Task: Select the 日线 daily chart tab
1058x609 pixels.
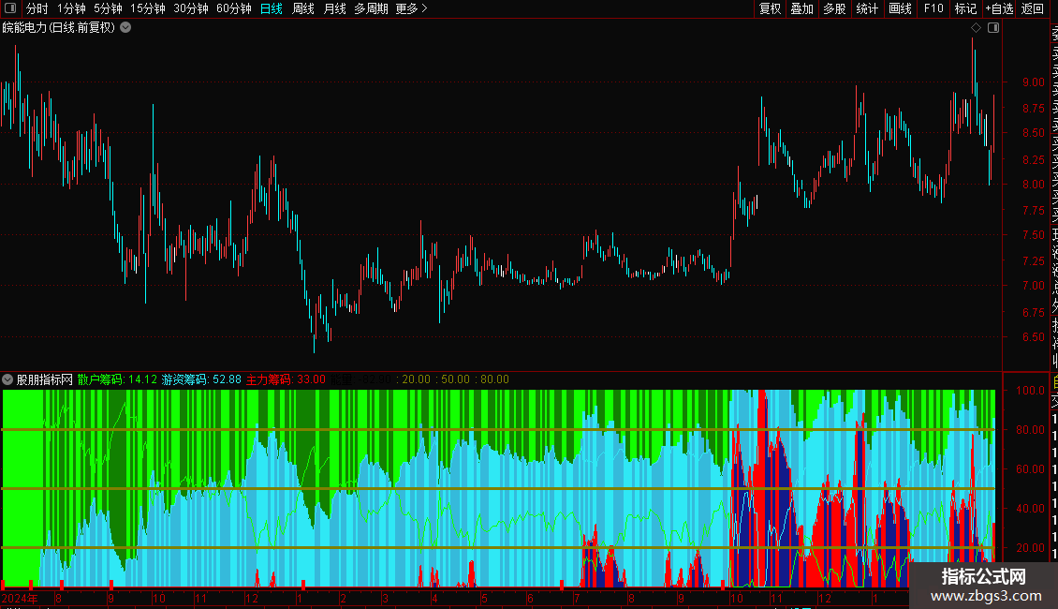Action: [x=272, y=8]
